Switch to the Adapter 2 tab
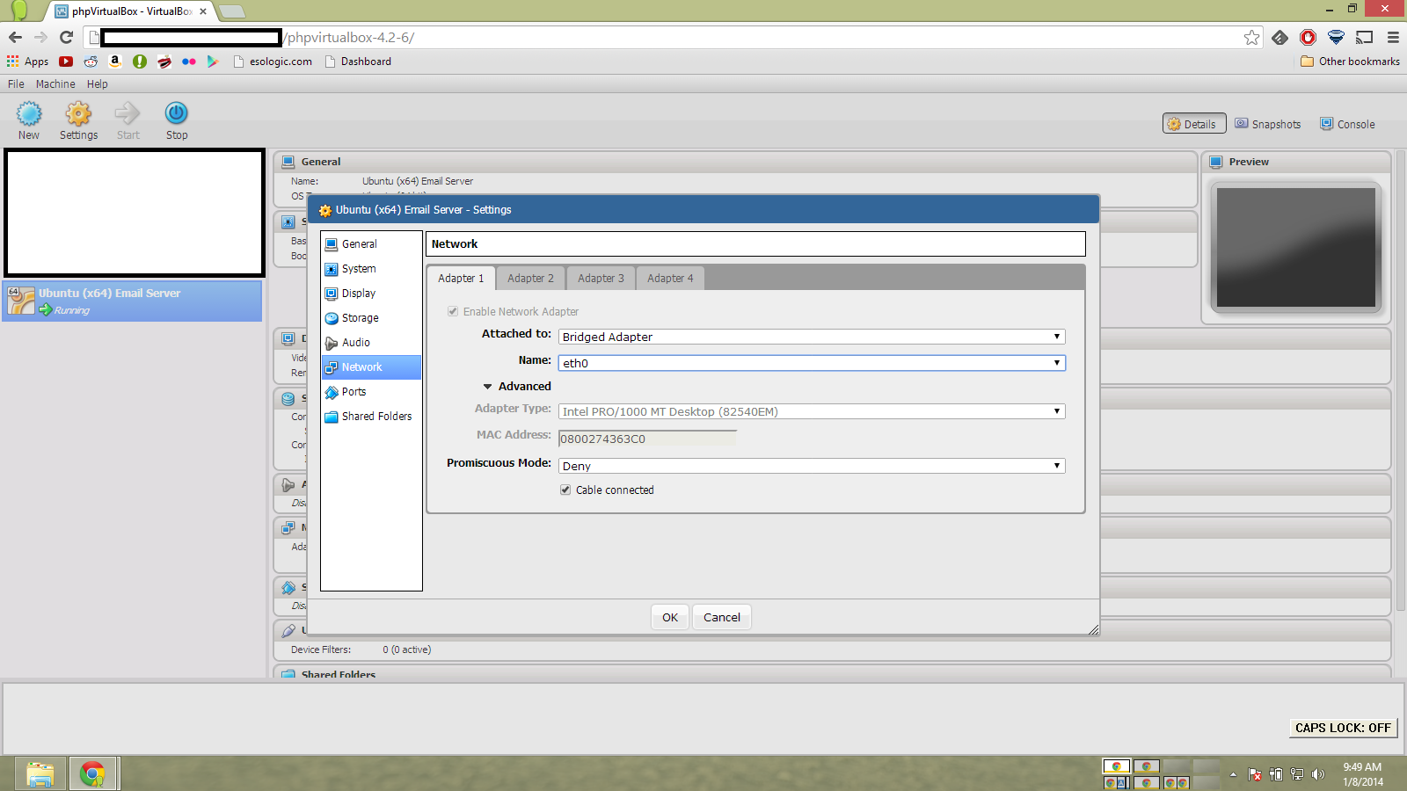The image size is (1407, 791). [530, 279]
